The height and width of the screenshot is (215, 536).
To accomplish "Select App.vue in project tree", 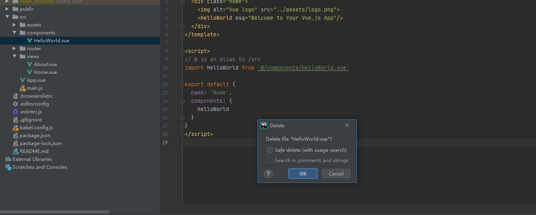I will (x=36, y=80).
